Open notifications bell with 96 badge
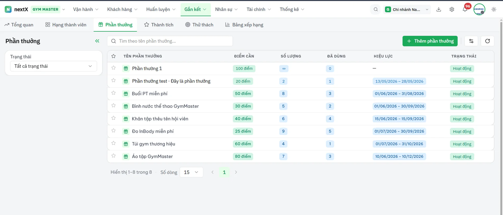The height and width of the screenshot is (215, 503). pyautogui.click(x=465, y=9)
